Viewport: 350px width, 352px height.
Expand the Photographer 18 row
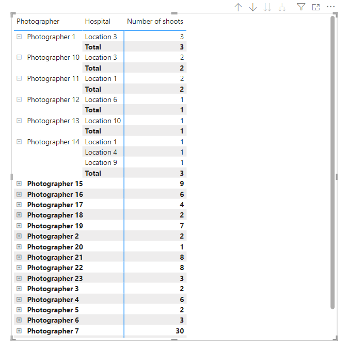[19, 215]
